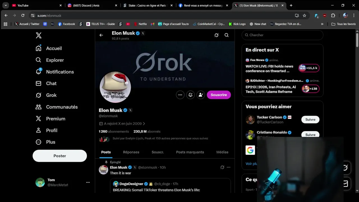Click the notify bell-plus icon on profile

point(190,95)
